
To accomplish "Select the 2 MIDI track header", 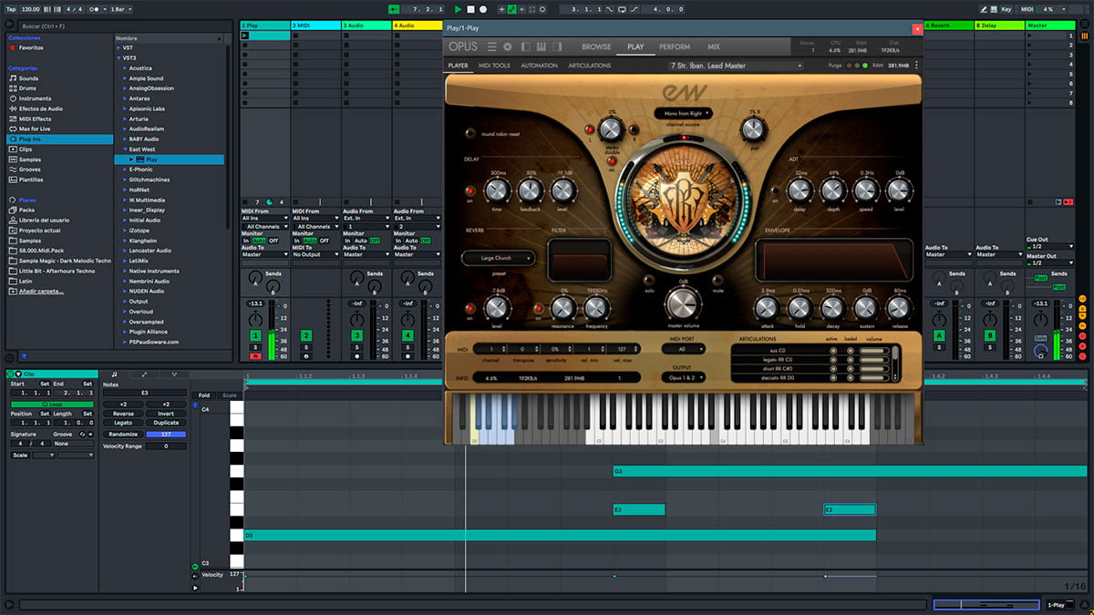I will pyautogui.click(x=315, y=26).
